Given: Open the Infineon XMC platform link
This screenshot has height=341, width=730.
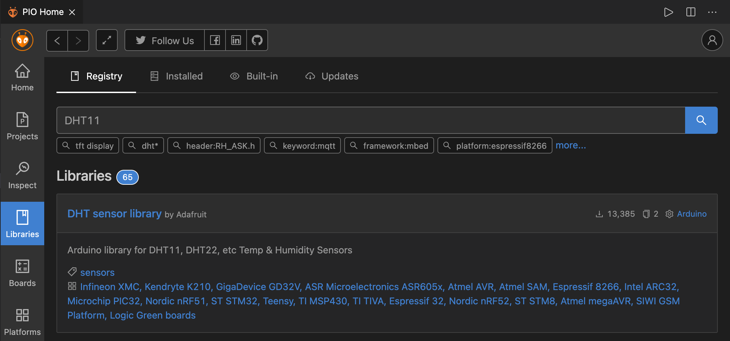Looking at the screenshot, I should coord(110,287).
